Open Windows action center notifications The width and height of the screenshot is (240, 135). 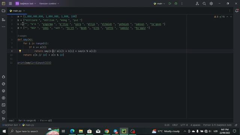[234, 131]
